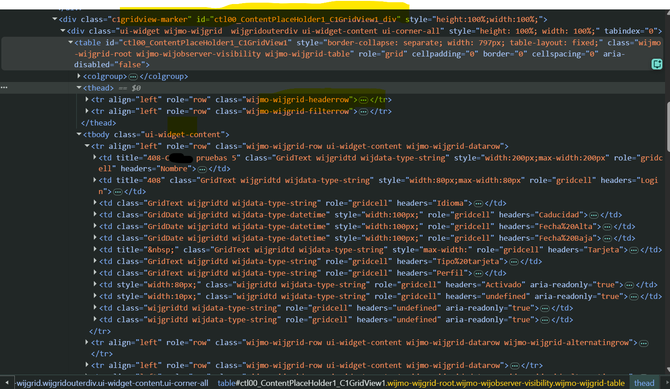Click the ellipsis badge inside colgroup

pyautogui.click(x=133, y=77)
